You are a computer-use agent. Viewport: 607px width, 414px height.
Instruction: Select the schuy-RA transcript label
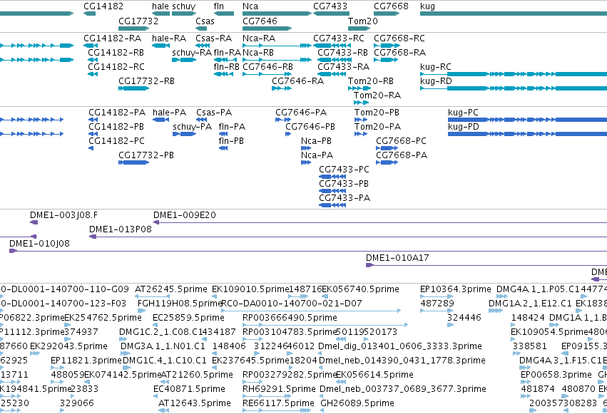coord(192,53)
